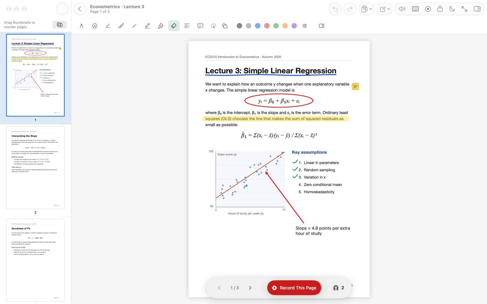Start recording from top toolbar
The height and width of the screenshot is (304, 487).
click(428, 9)
